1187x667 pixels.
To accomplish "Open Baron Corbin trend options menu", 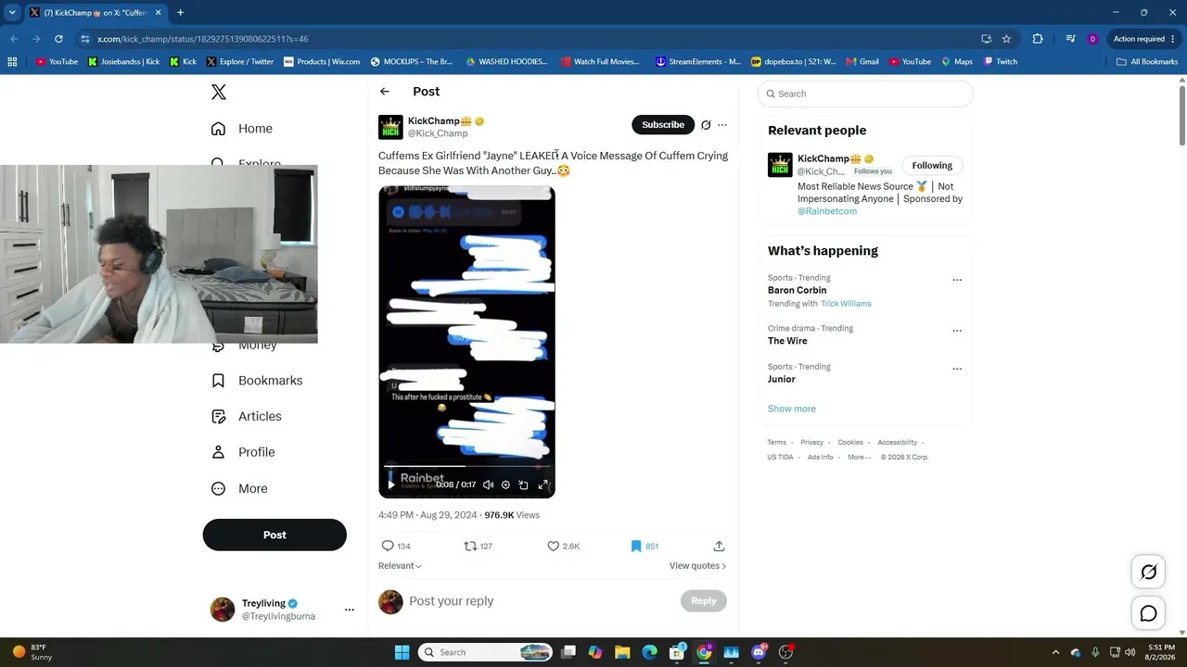I will [957, 280].
